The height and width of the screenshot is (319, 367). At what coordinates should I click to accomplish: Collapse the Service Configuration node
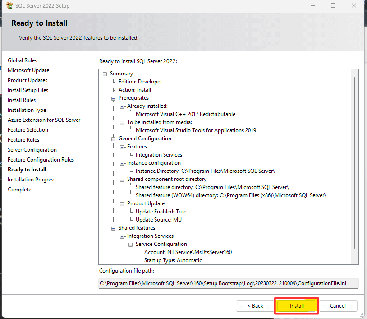coord(130,245)
